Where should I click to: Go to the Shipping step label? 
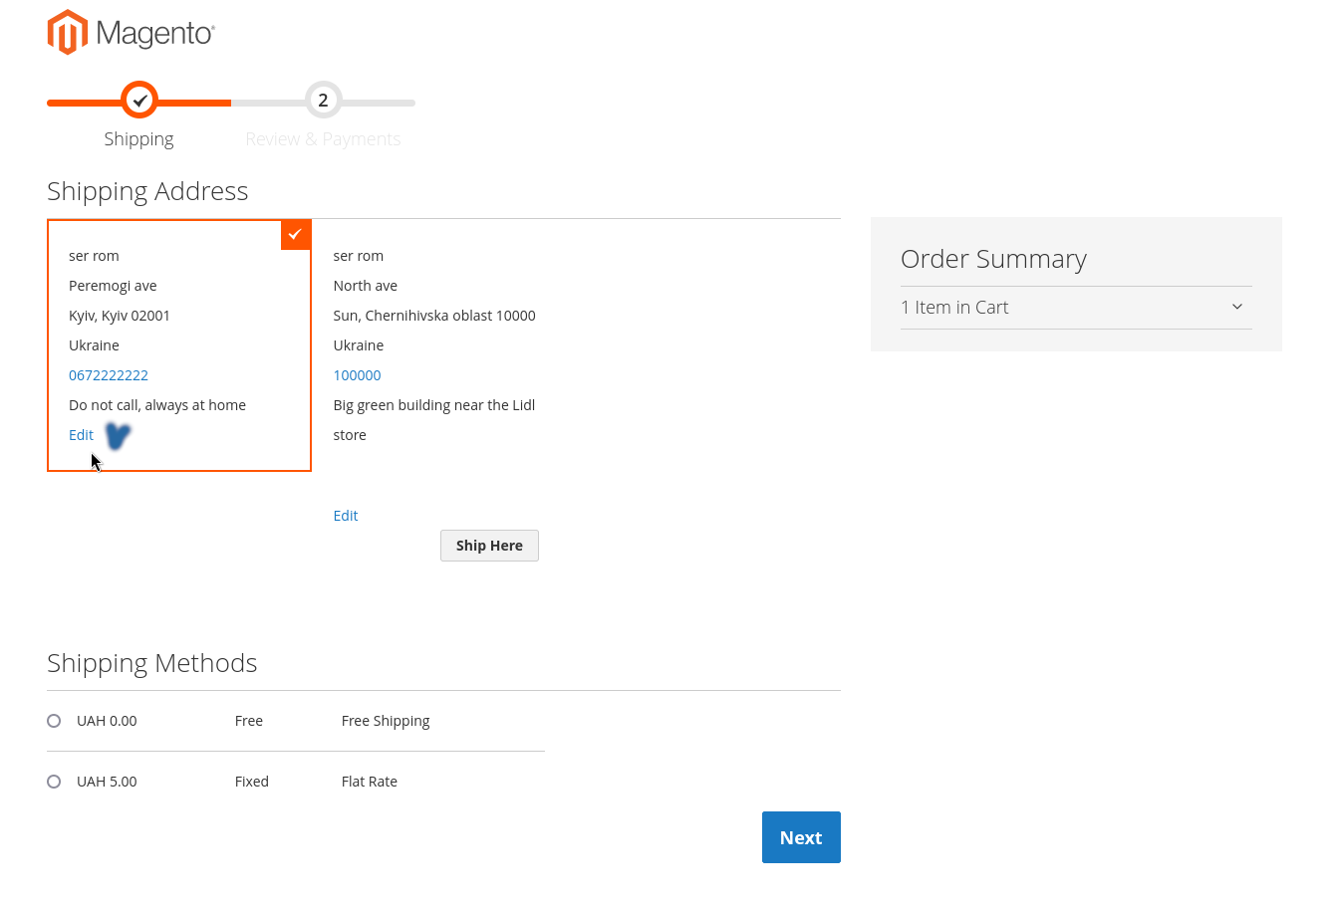(138, 139)
